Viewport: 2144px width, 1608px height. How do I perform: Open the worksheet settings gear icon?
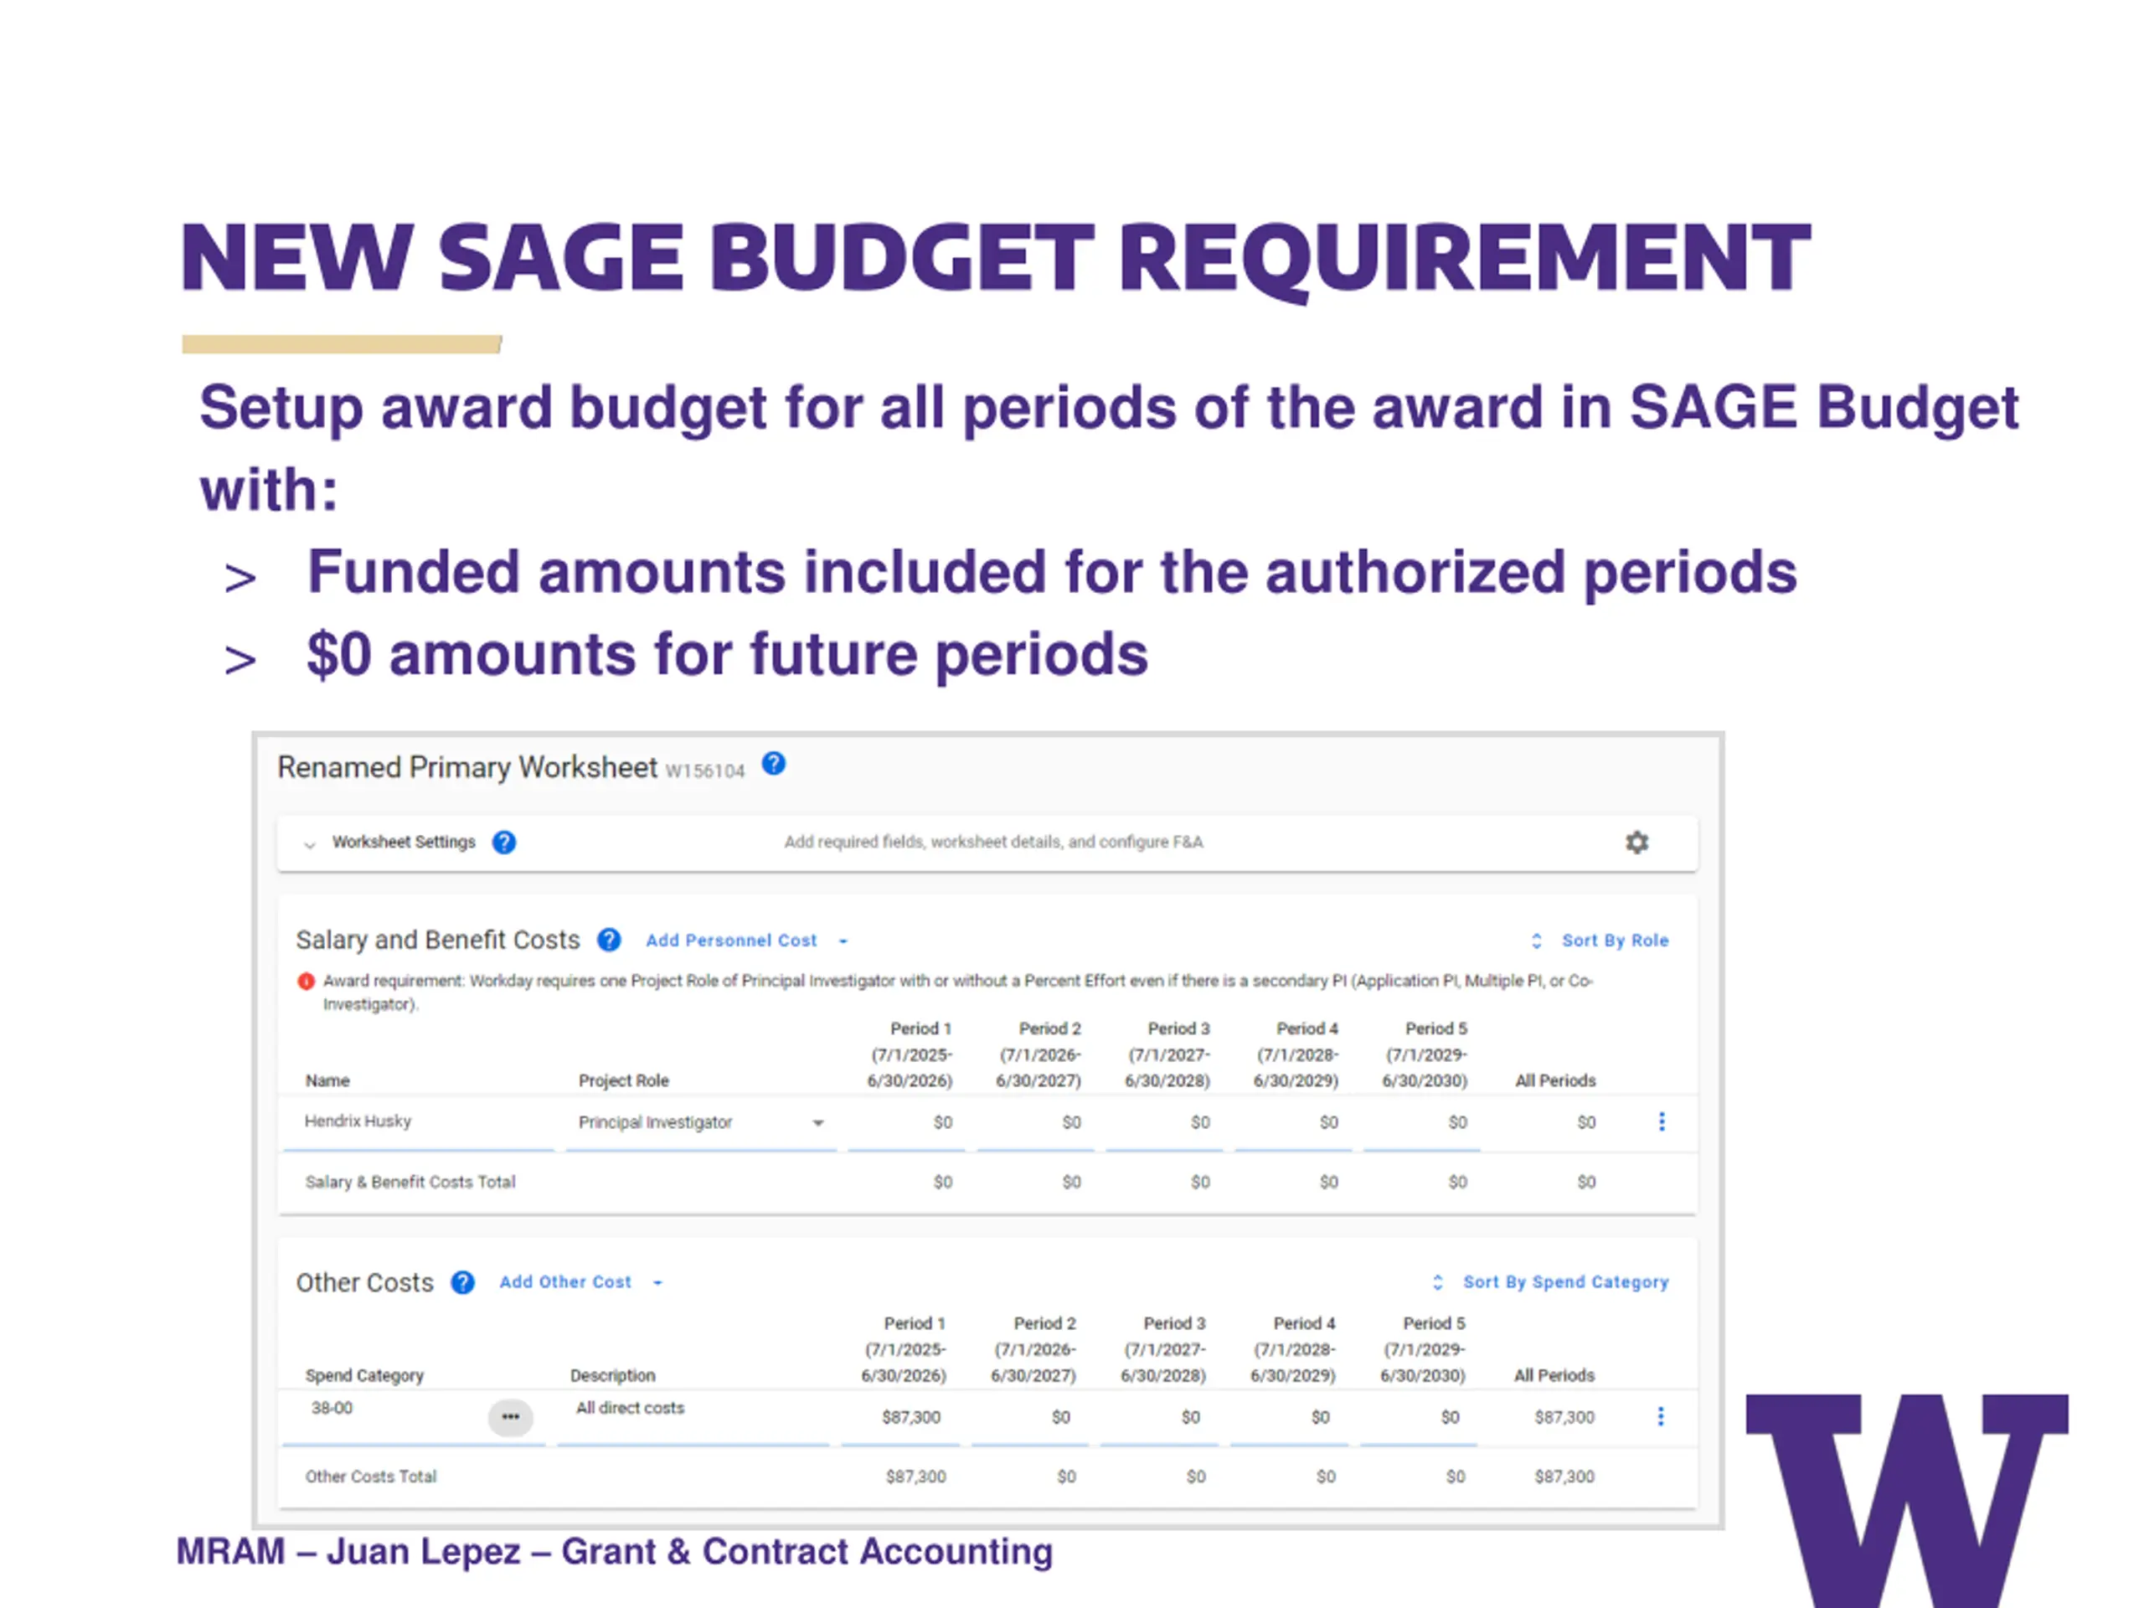pos(1637,843)
